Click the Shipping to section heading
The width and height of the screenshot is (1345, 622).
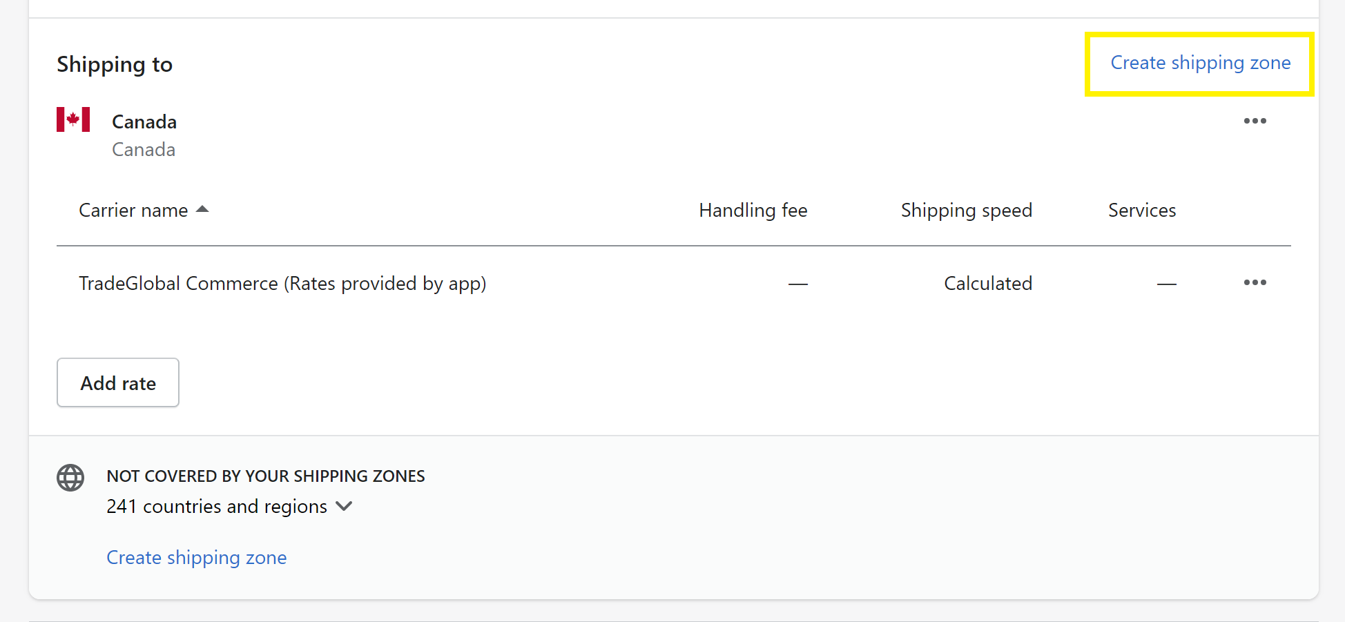[x=115, y=64]
